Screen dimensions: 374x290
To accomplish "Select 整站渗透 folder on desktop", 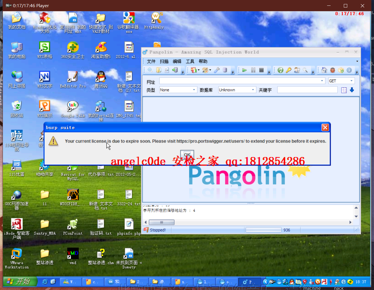I will (x=45, y=256).
